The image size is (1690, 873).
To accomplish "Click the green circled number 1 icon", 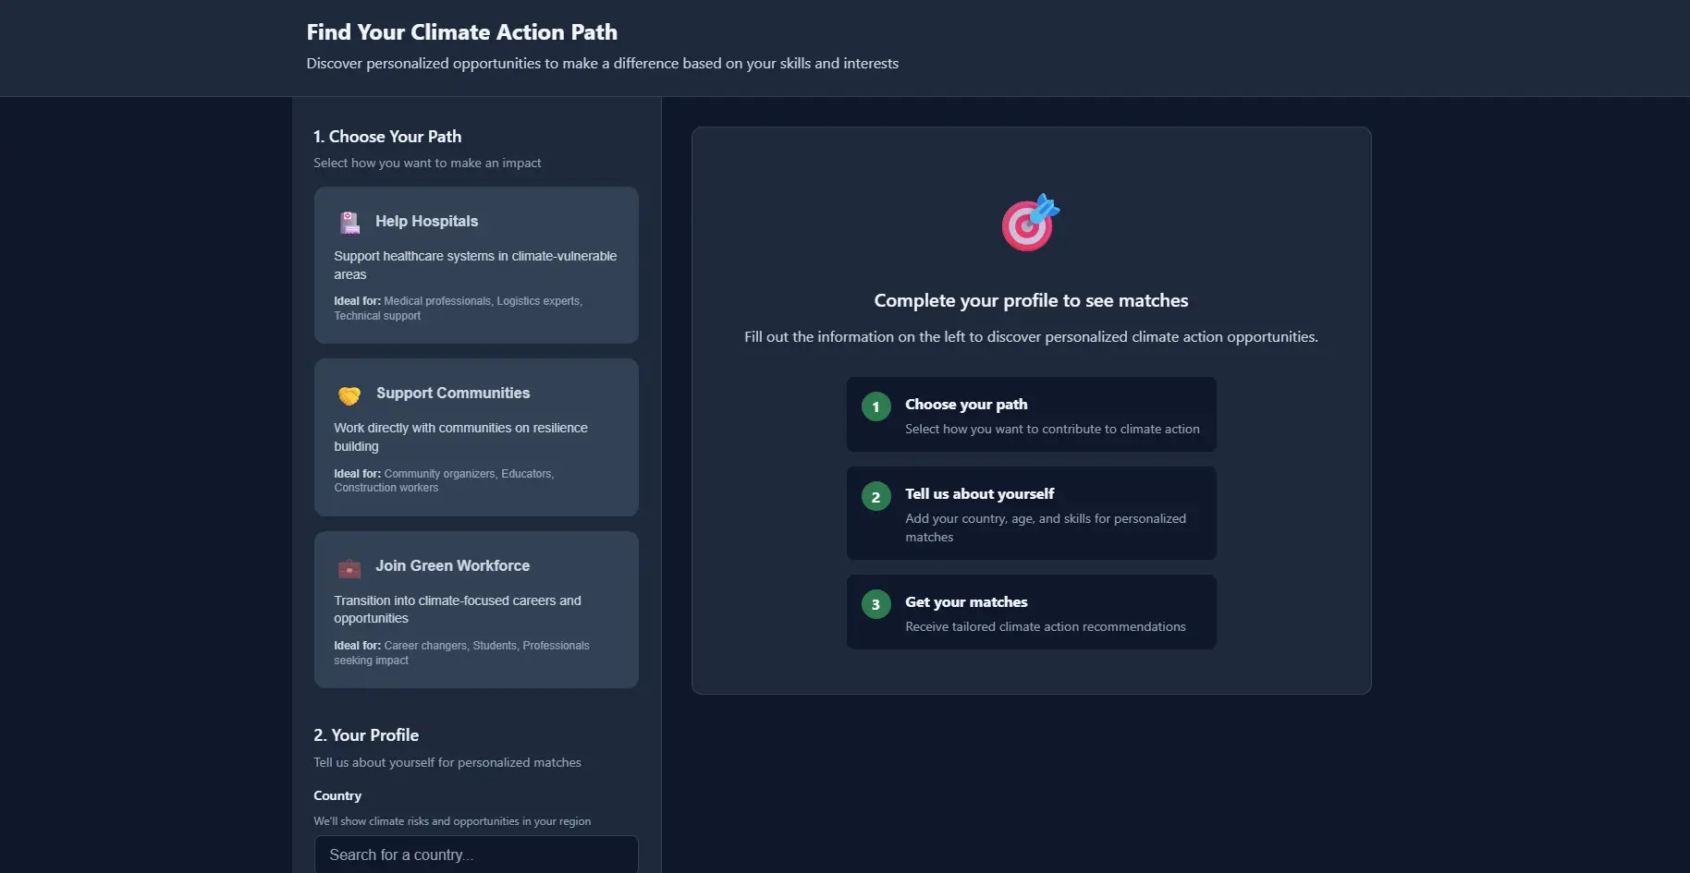I will (876, 406).
